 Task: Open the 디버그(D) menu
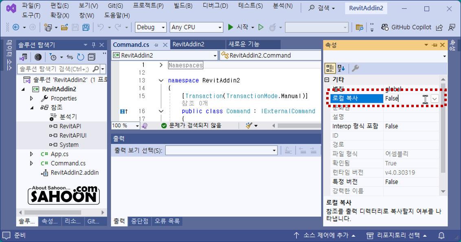pos(215,6)
